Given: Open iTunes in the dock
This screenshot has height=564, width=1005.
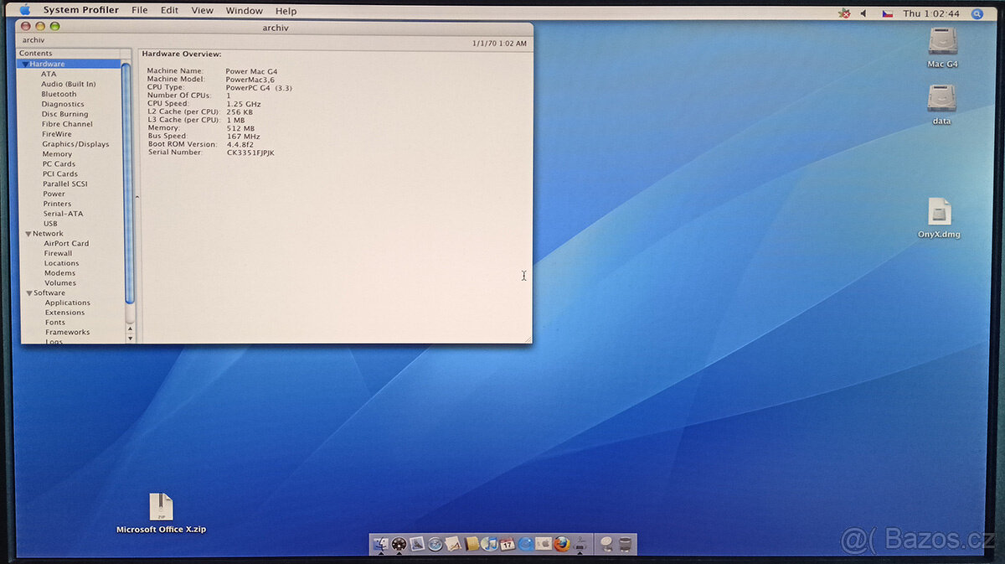Looking at the screenshot, I should point(489,544).
